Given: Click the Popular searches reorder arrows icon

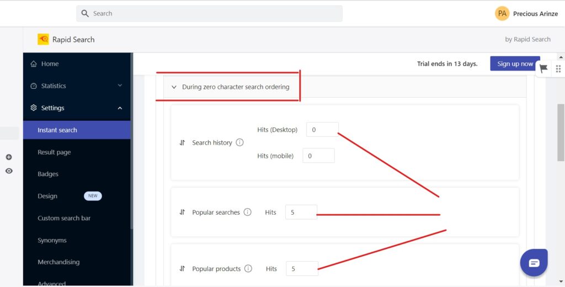Looking at the screenshot, I should [x=182, y=212].
